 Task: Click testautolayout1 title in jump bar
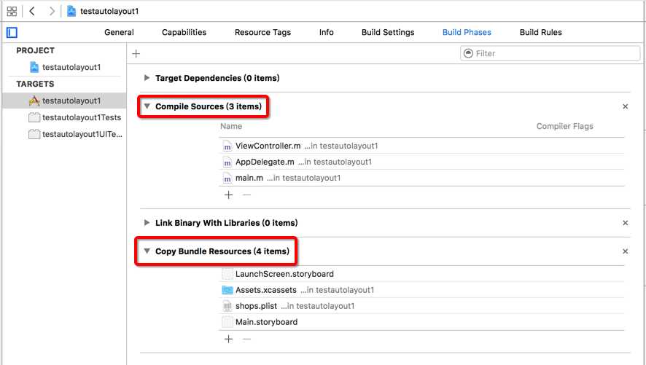tap(109, 11)
